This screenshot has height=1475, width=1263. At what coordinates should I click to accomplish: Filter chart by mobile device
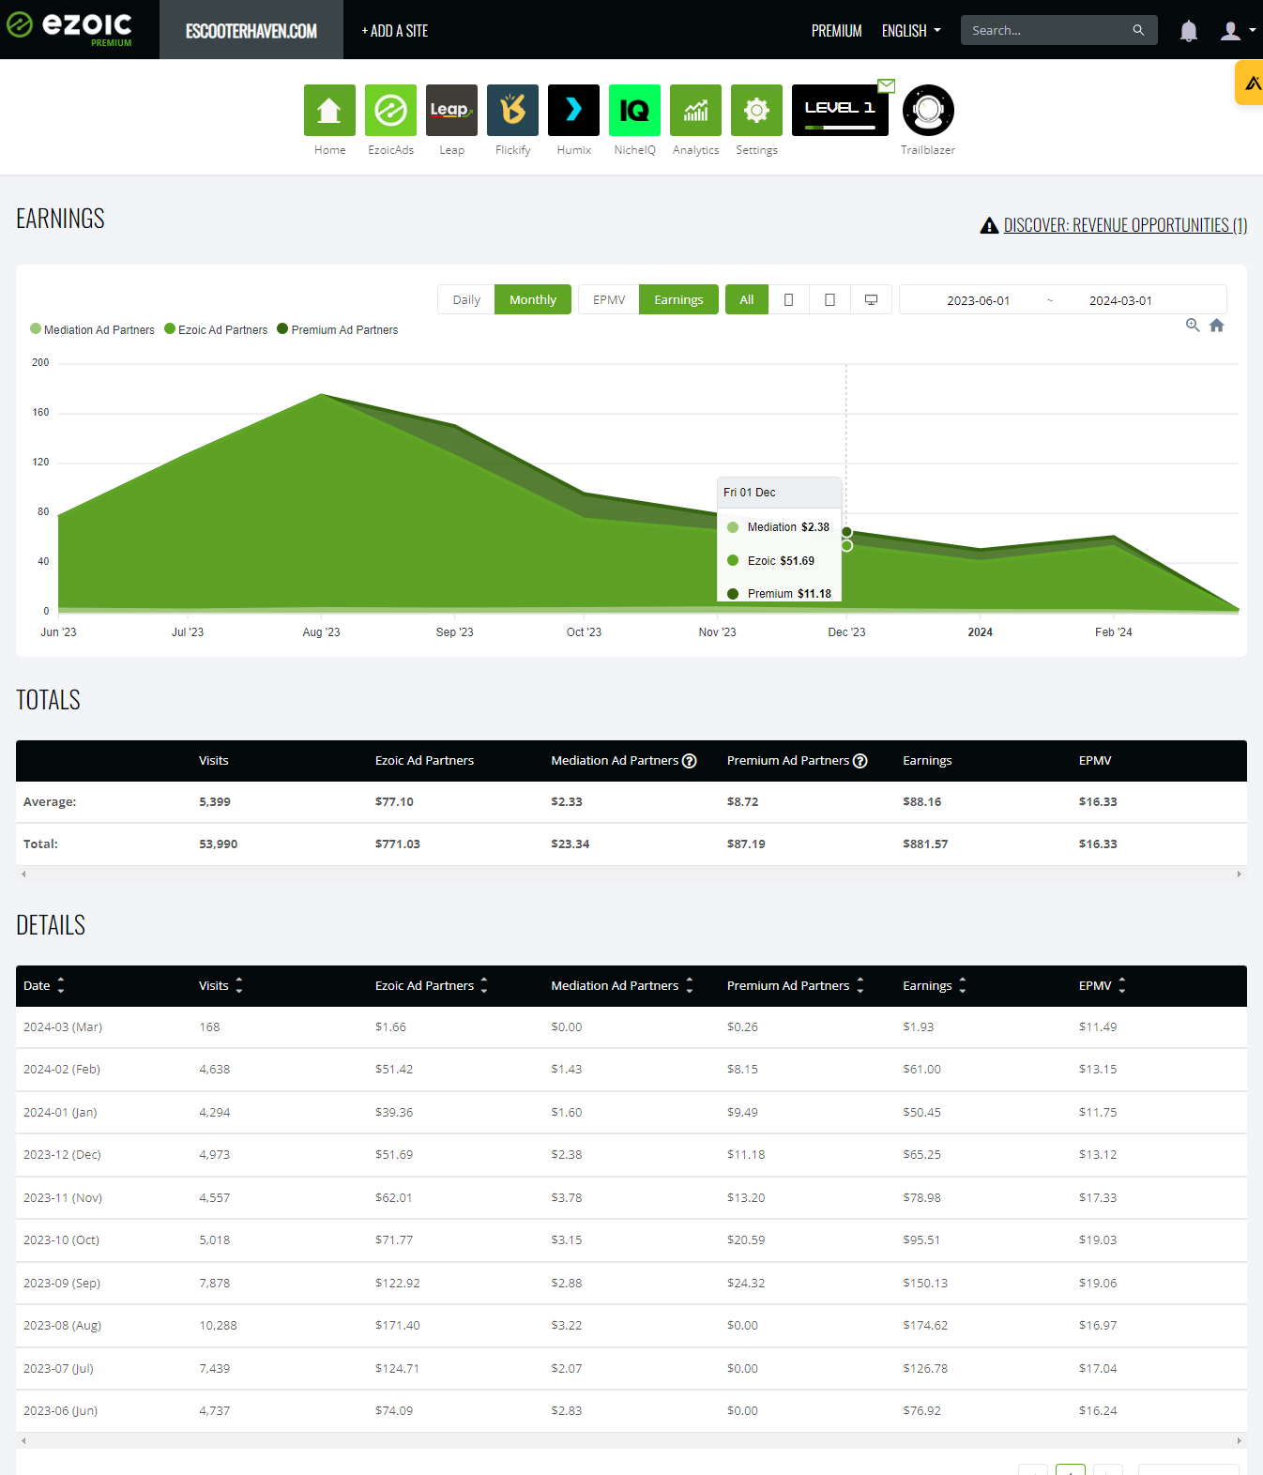(x=789, y=299)
